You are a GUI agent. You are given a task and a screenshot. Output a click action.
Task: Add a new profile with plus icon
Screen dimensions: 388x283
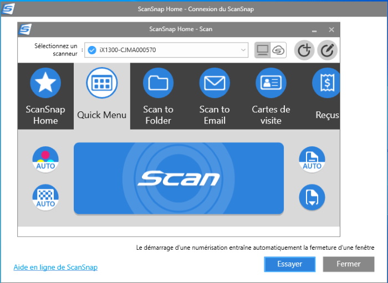[304, 50]
